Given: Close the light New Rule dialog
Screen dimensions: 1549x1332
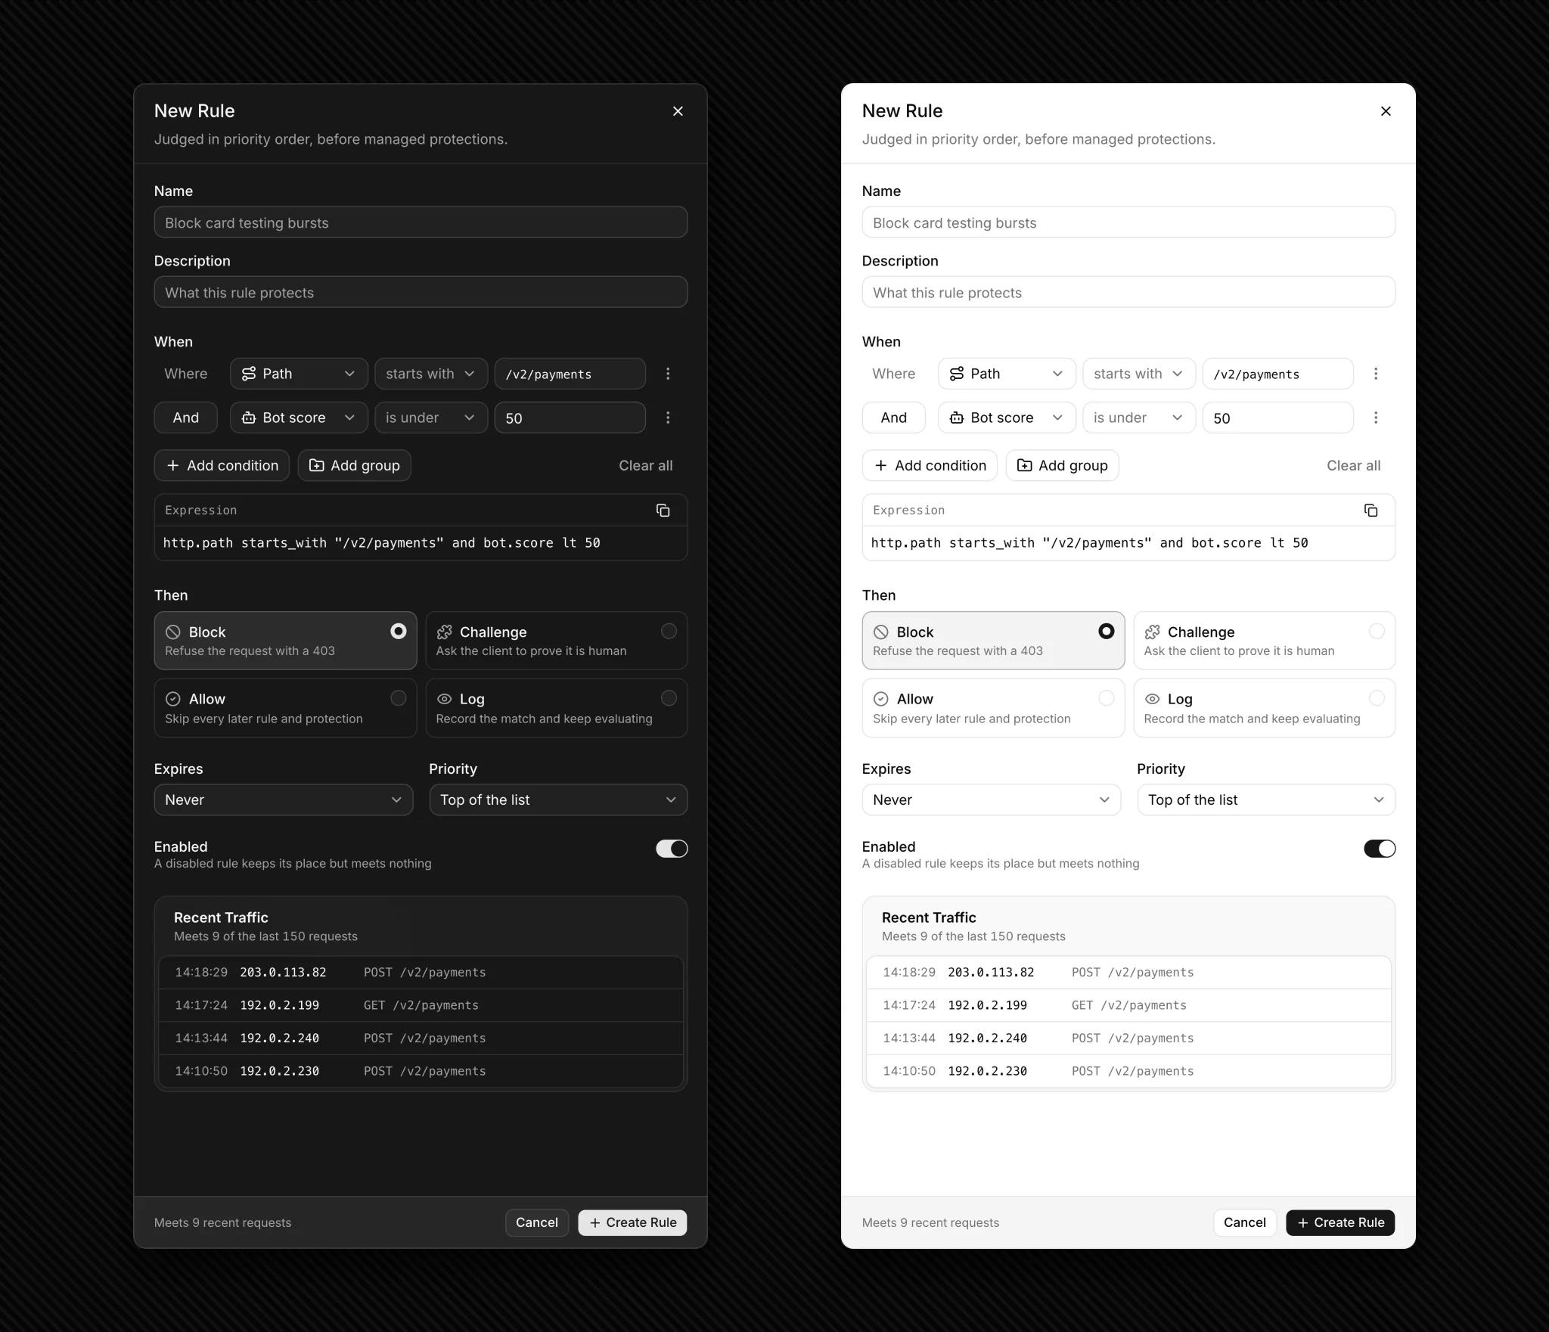Looking at the screenshot, I should (1386, 111).
